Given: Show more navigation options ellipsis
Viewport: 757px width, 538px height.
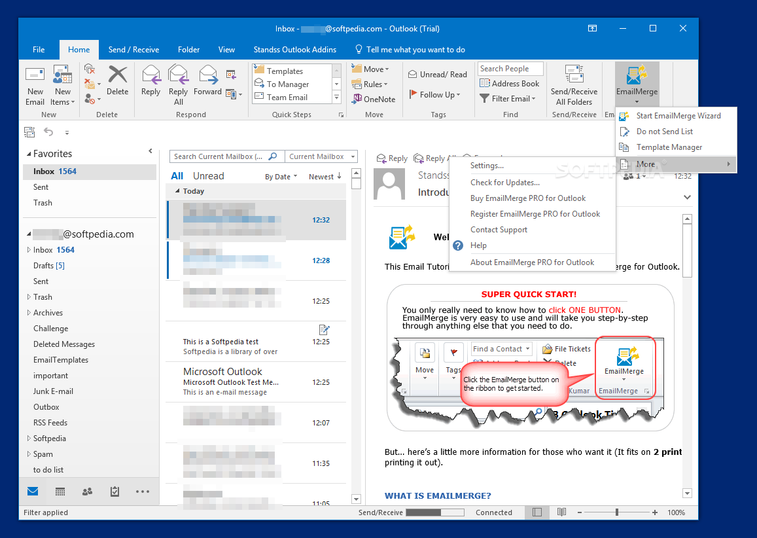Looking at the screenshot, I should [x=143, y=492].
